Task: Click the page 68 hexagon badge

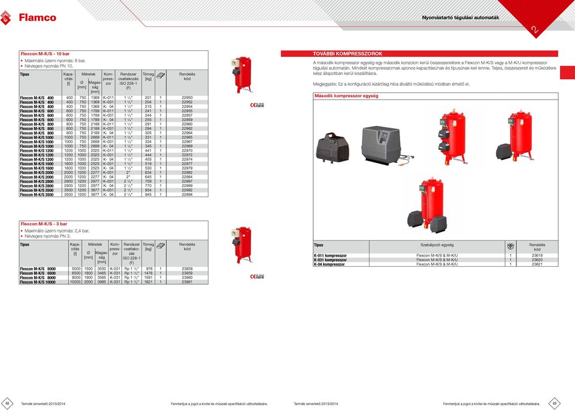Action: pos(7,403)
